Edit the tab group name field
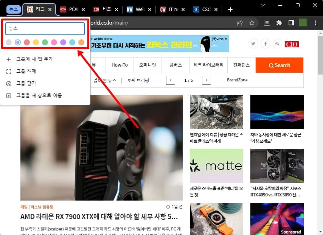This screenshot has width=323, height=235. [45, 29]
